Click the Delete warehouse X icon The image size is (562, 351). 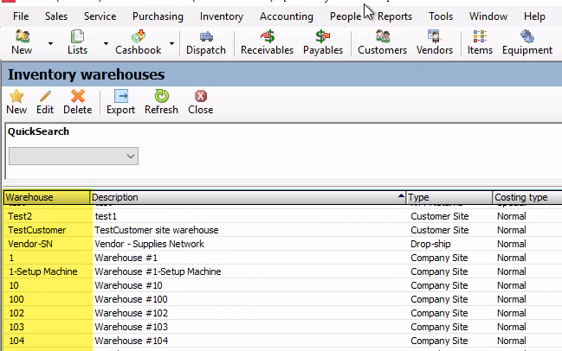[77, 102]
